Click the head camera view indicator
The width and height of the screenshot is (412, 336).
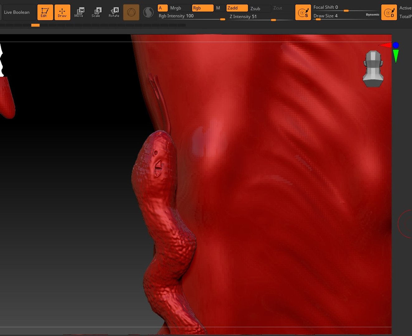coord(373,69)
